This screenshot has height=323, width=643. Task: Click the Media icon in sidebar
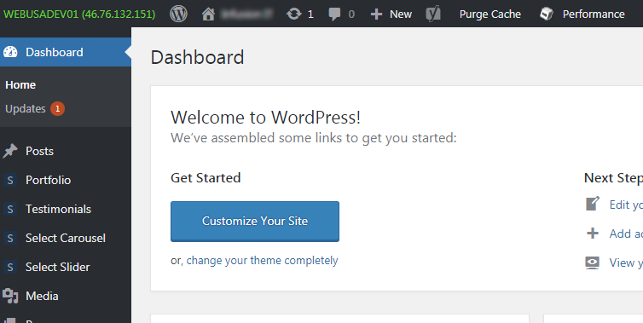pos(10,296)
